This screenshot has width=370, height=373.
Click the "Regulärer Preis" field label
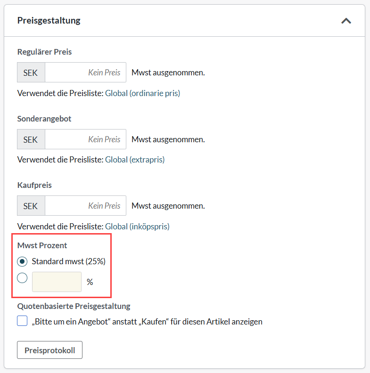pos(44,52)
